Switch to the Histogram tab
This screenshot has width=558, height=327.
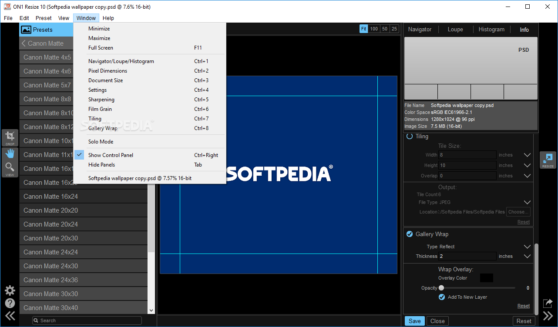491,30
